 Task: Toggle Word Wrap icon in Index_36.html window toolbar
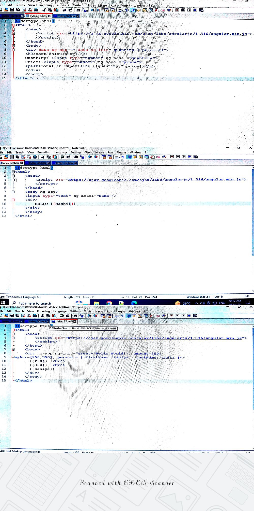(117, 157)
